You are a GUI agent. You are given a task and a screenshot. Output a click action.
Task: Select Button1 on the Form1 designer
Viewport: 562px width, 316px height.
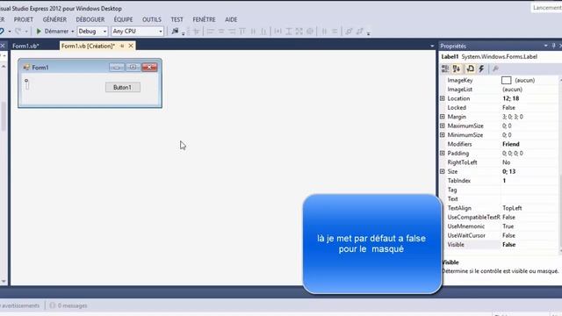point(123,88)
